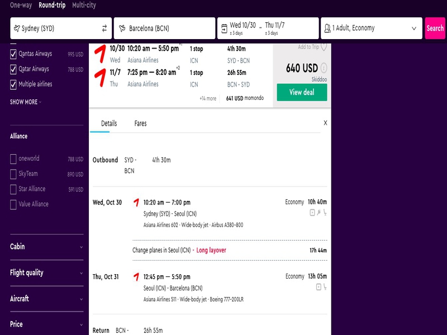Close the flight details panel

(325, 123)
